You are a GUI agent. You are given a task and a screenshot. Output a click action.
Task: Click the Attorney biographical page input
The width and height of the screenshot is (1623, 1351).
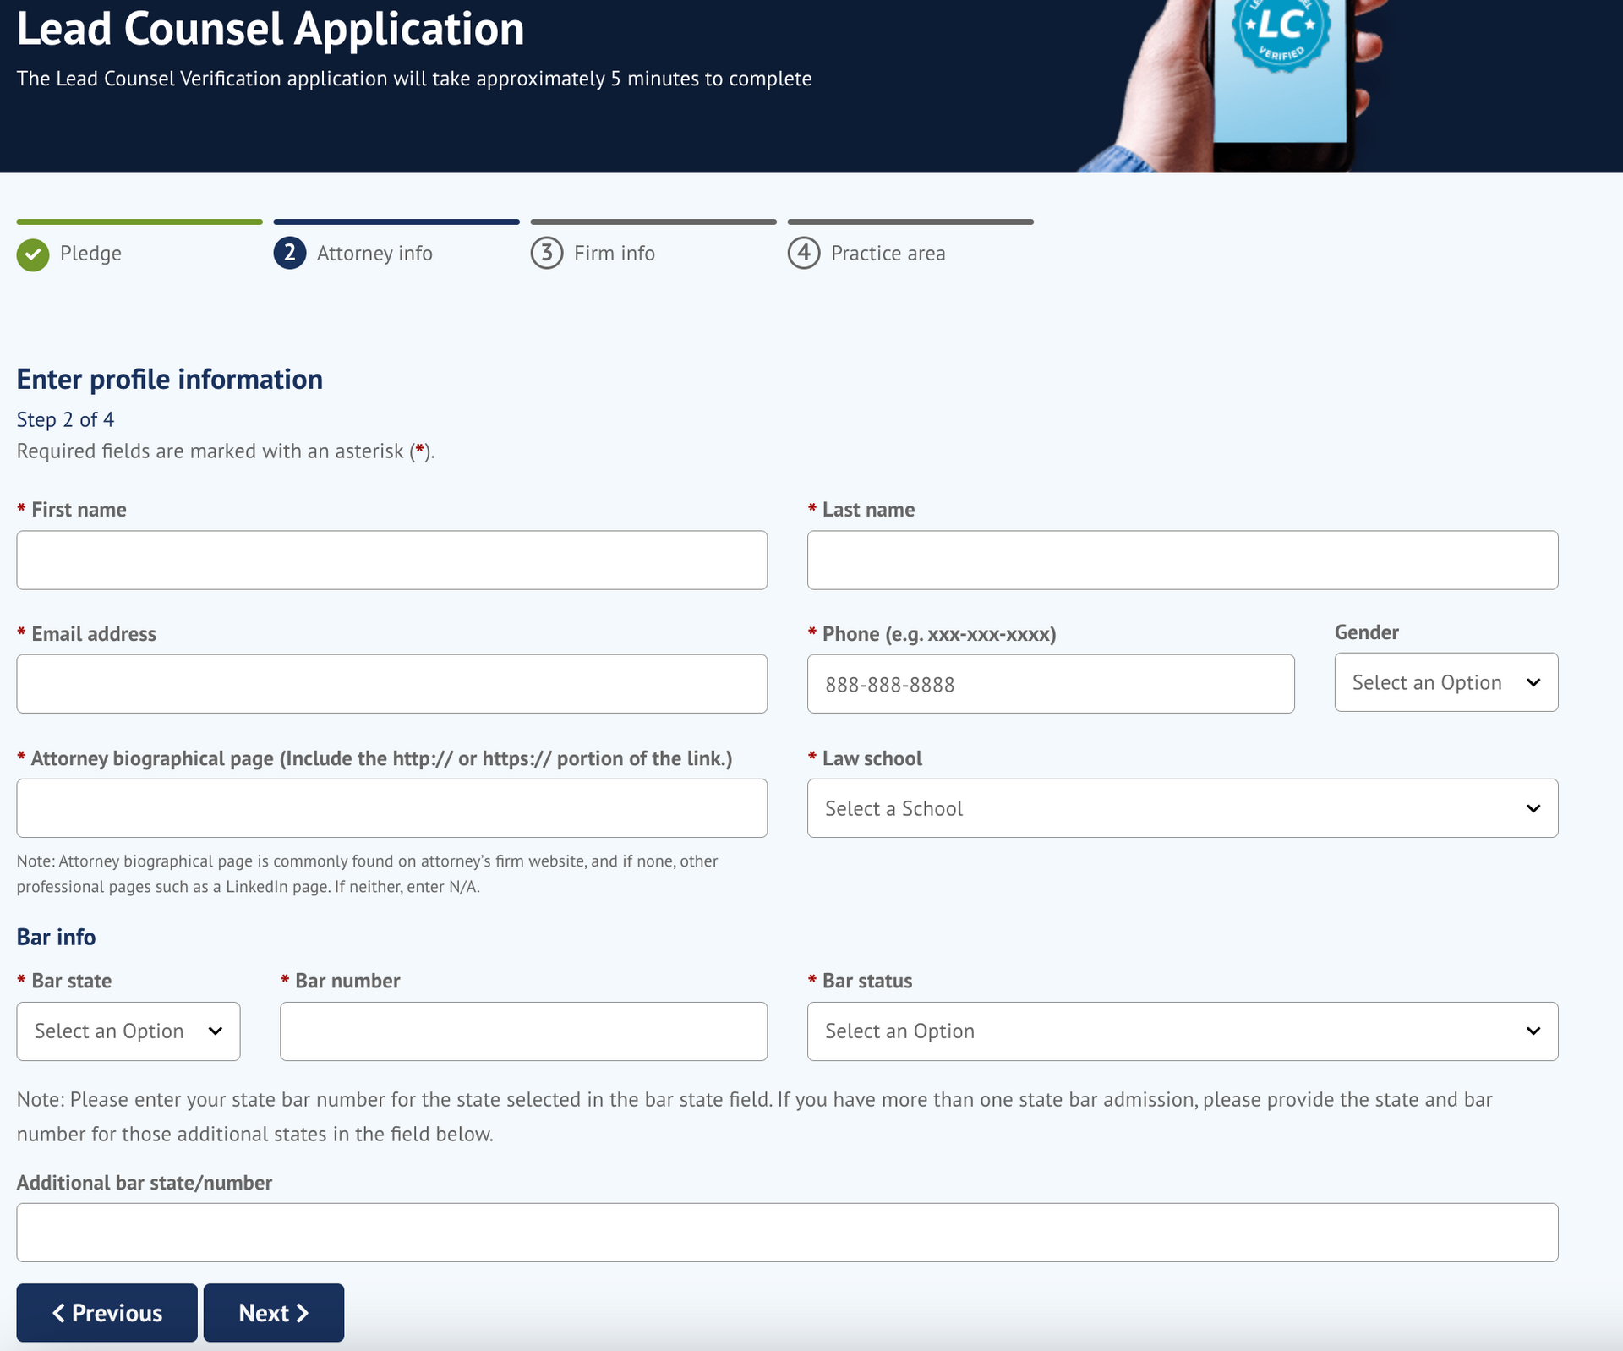(392, 808)
